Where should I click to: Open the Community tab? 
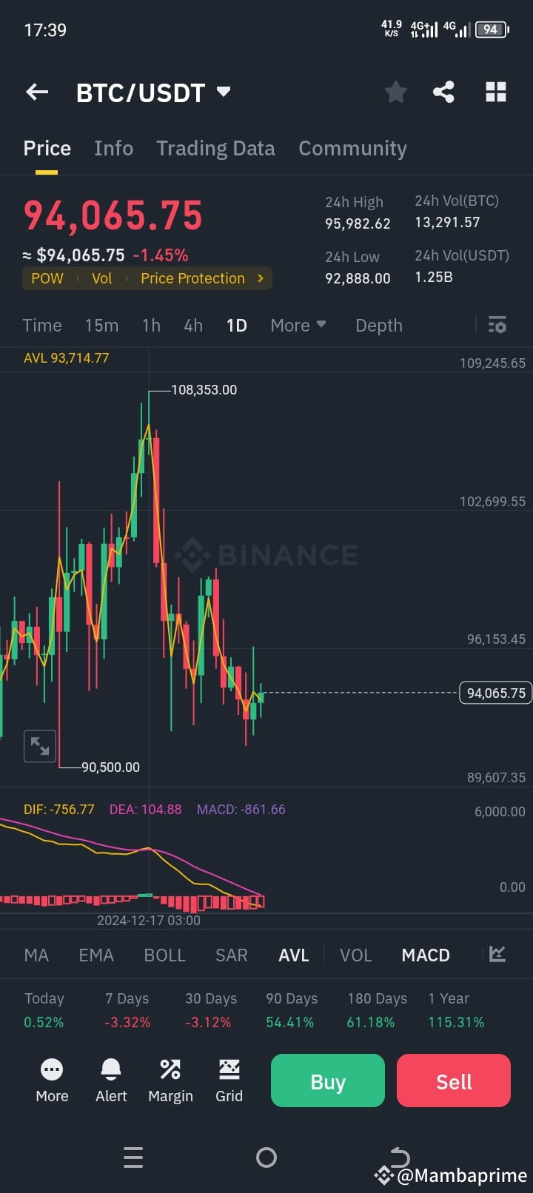pos(352,148)
